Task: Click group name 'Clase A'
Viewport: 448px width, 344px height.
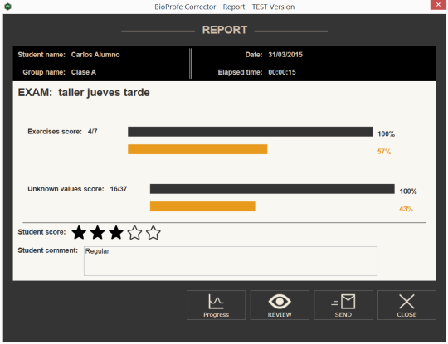Action: coord(84,72)
